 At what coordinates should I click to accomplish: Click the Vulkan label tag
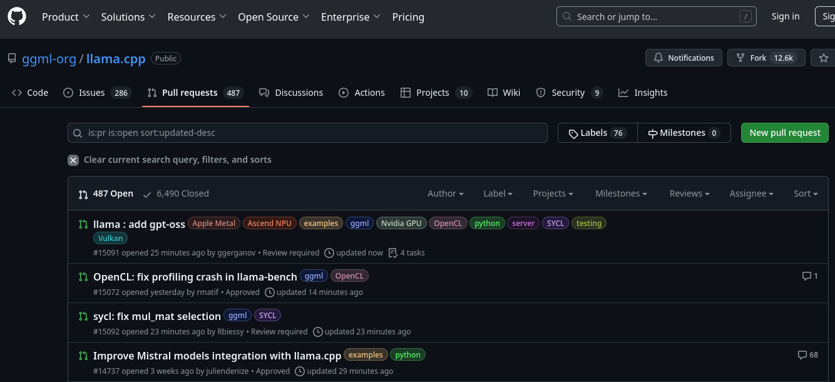[x=111, y=238]
